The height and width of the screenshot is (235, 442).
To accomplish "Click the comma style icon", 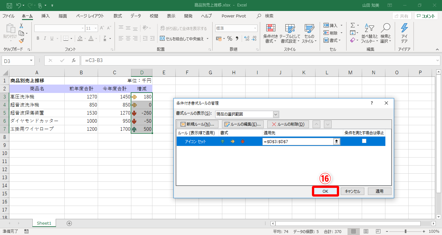I will (x=237, y=39).
